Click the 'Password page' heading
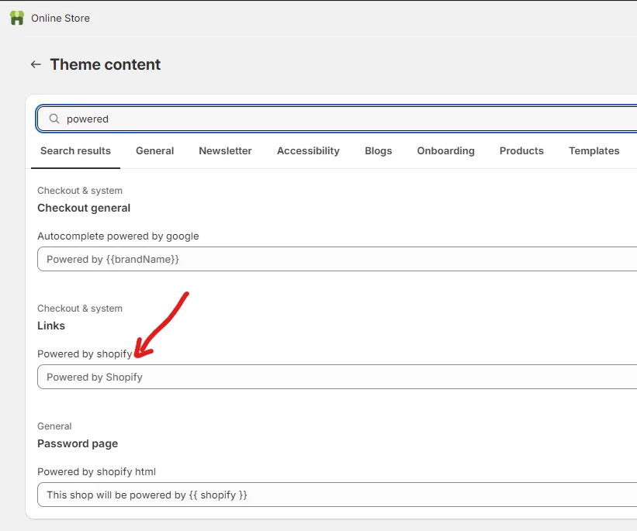Viewport: 637px width, 531px height. pyautogui.click(x=78, y=443)
